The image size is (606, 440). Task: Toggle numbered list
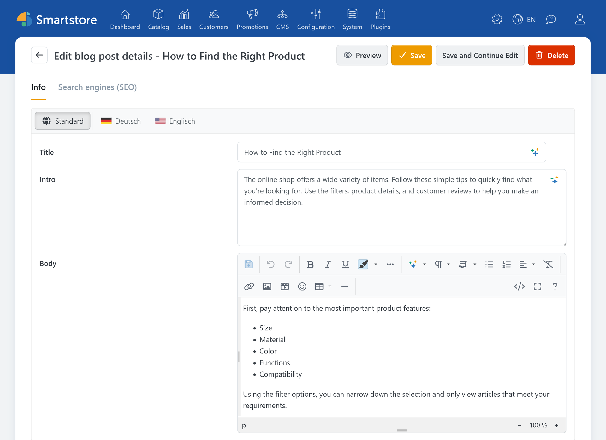click(x=507, y=264)
